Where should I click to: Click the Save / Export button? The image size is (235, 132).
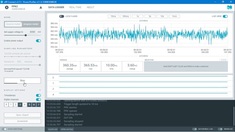(x=22, y=115)
